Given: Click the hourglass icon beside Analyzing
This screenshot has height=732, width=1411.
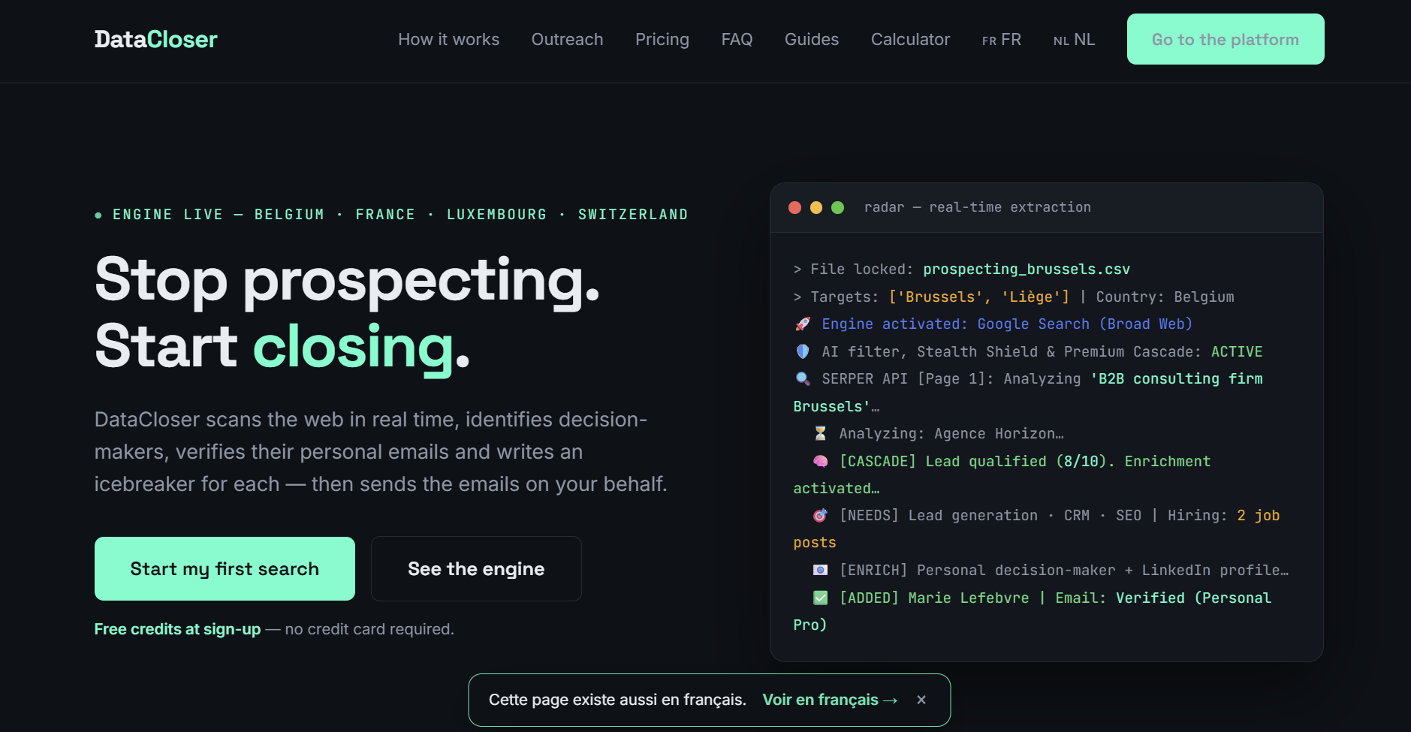Looking at the screenshot, I should (x=821, y=433).
